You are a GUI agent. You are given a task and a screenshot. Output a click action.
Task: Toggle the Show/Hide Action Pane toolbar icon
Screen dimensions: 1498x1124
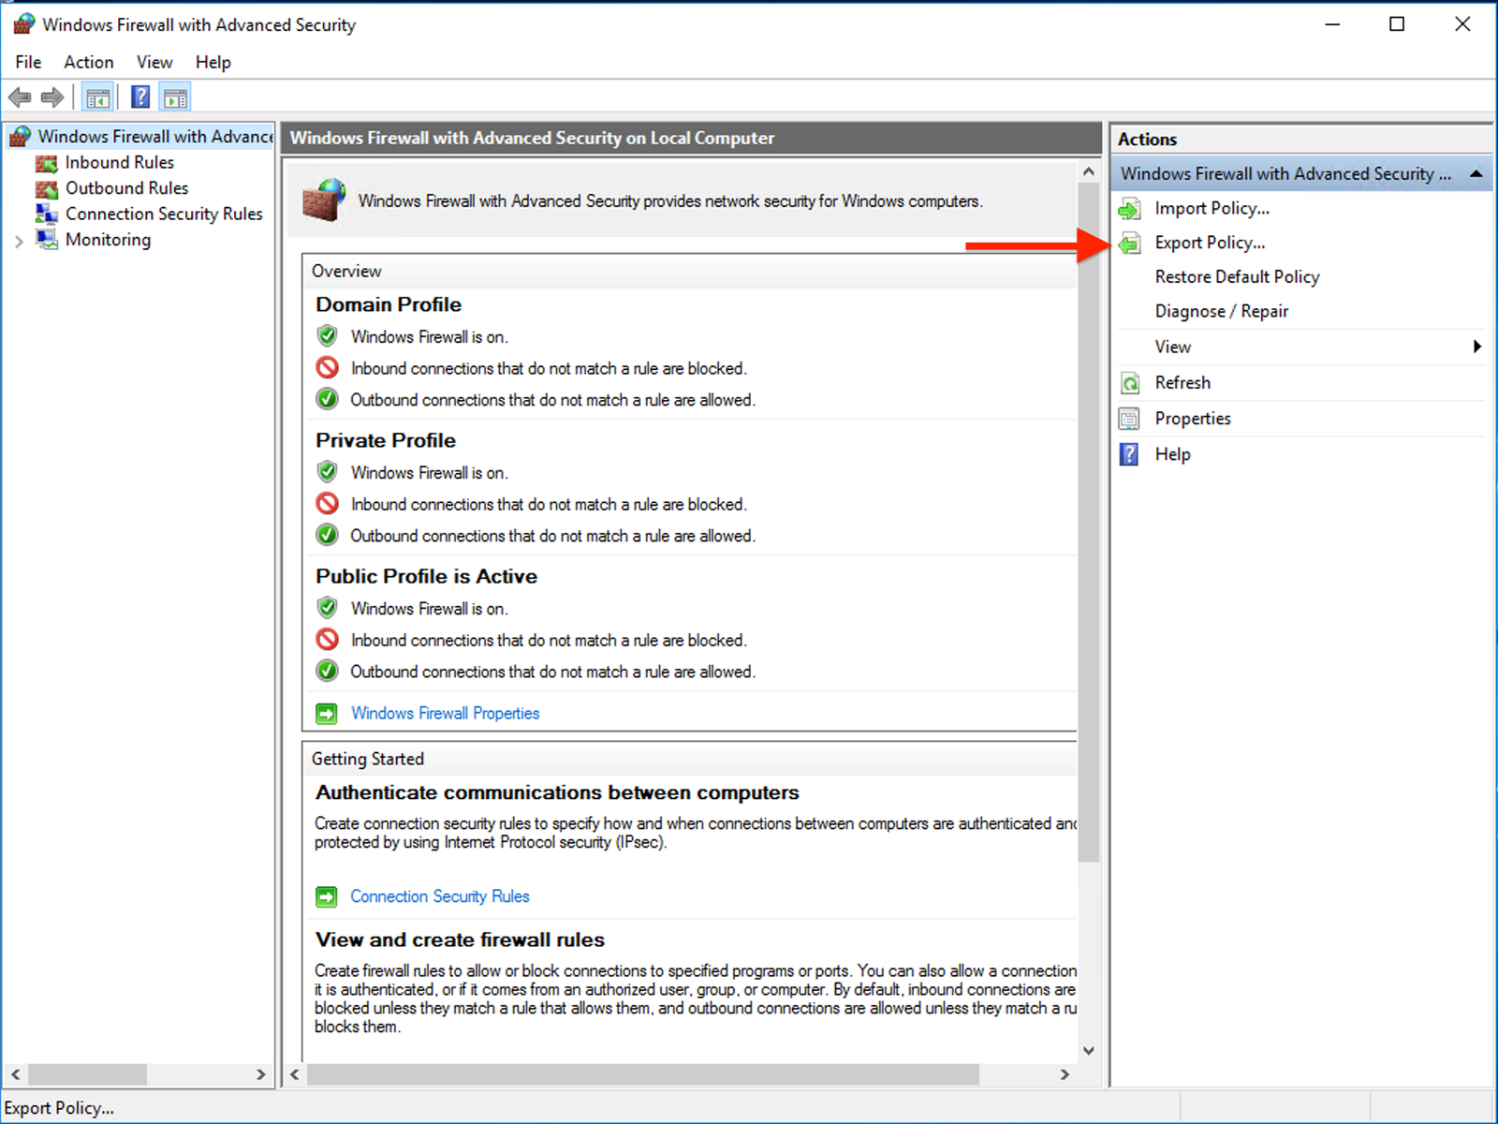tap(175, 96)
